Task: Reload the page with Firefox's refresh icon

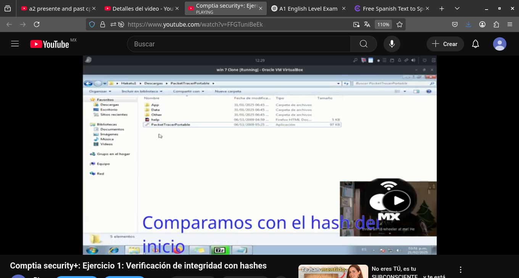Action: pos(37,24)
